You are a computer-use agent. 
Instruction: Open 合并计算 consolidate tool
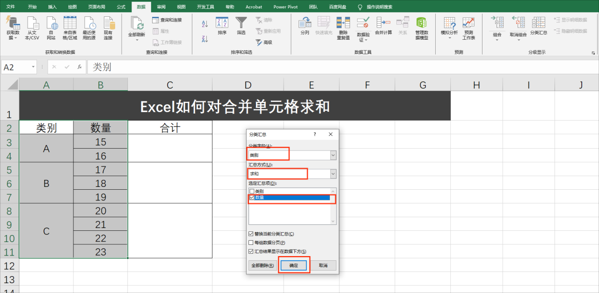tap(383, 26)
